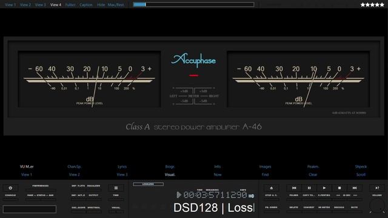Start playback with the play button

(324, 188)
